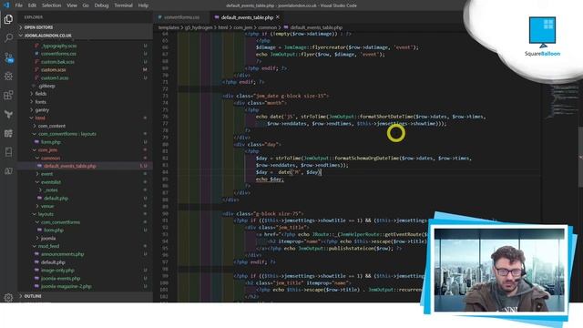The image size is (583, 328).
Task: Switch to the convertforms.css tab
Action: click(x=181, y=17)
